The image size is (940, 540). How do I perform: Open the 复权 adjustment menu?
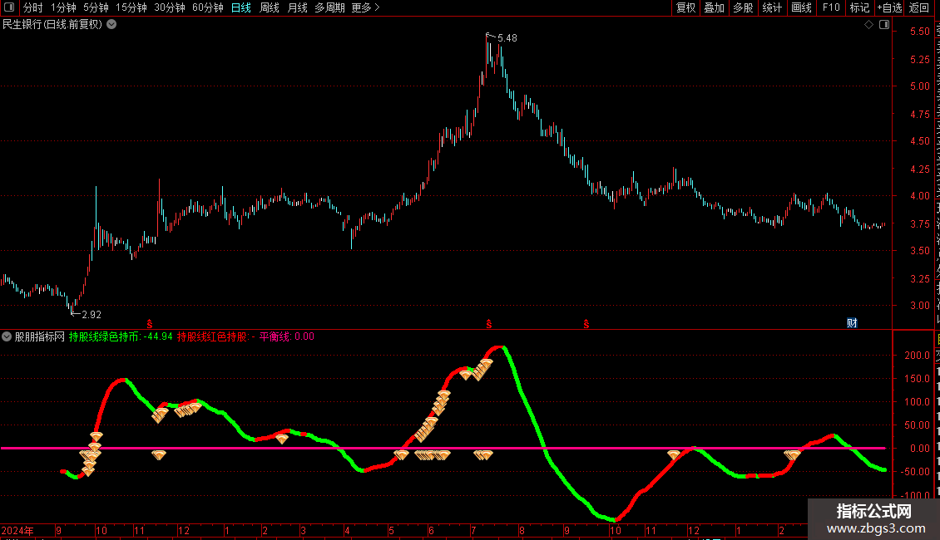pos(685,7)
